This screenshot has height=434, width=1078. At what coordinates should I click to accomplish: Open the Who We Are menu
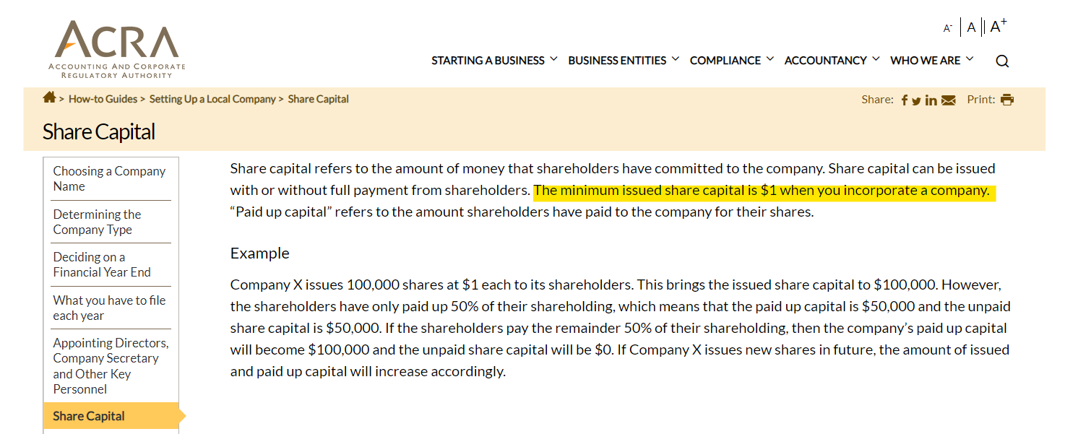[931, 61]
